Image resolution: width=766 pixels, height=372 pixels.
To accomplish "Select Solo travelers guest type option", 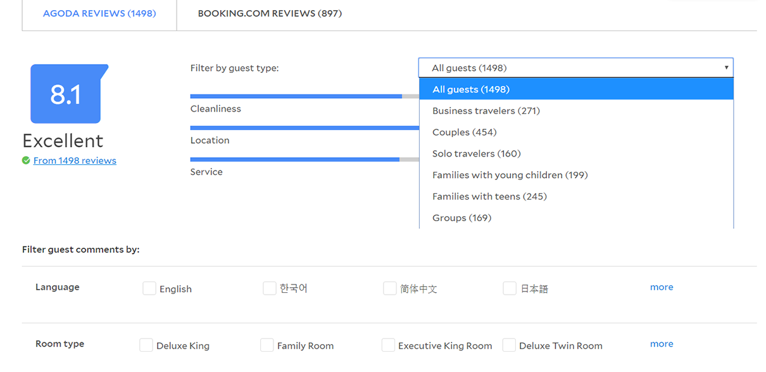I will coord(476,153).
